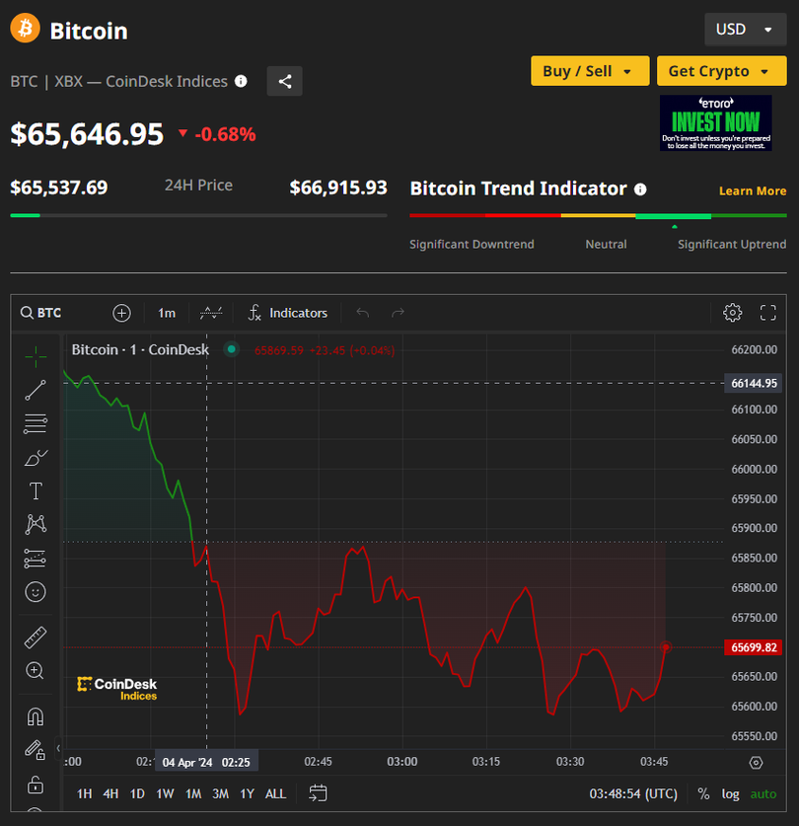The height and width of the screenshot is (826, 799).
Task: Open the emoji icons tool
Action: [36, 592]
